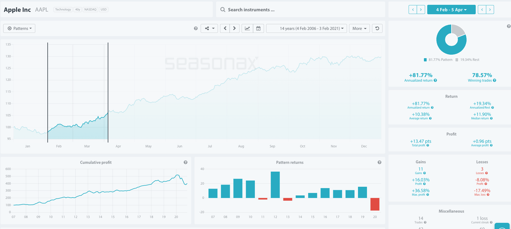
Task: Click in Search instruments field
Action: pos(300,10)
